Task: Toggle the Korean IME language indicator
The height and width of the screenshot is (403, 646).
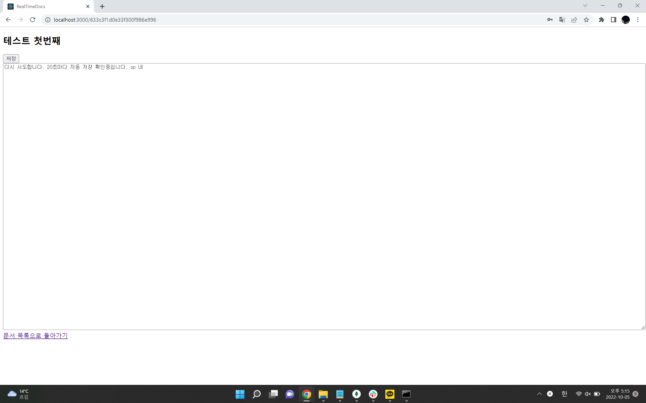Action: pos(564,394)
